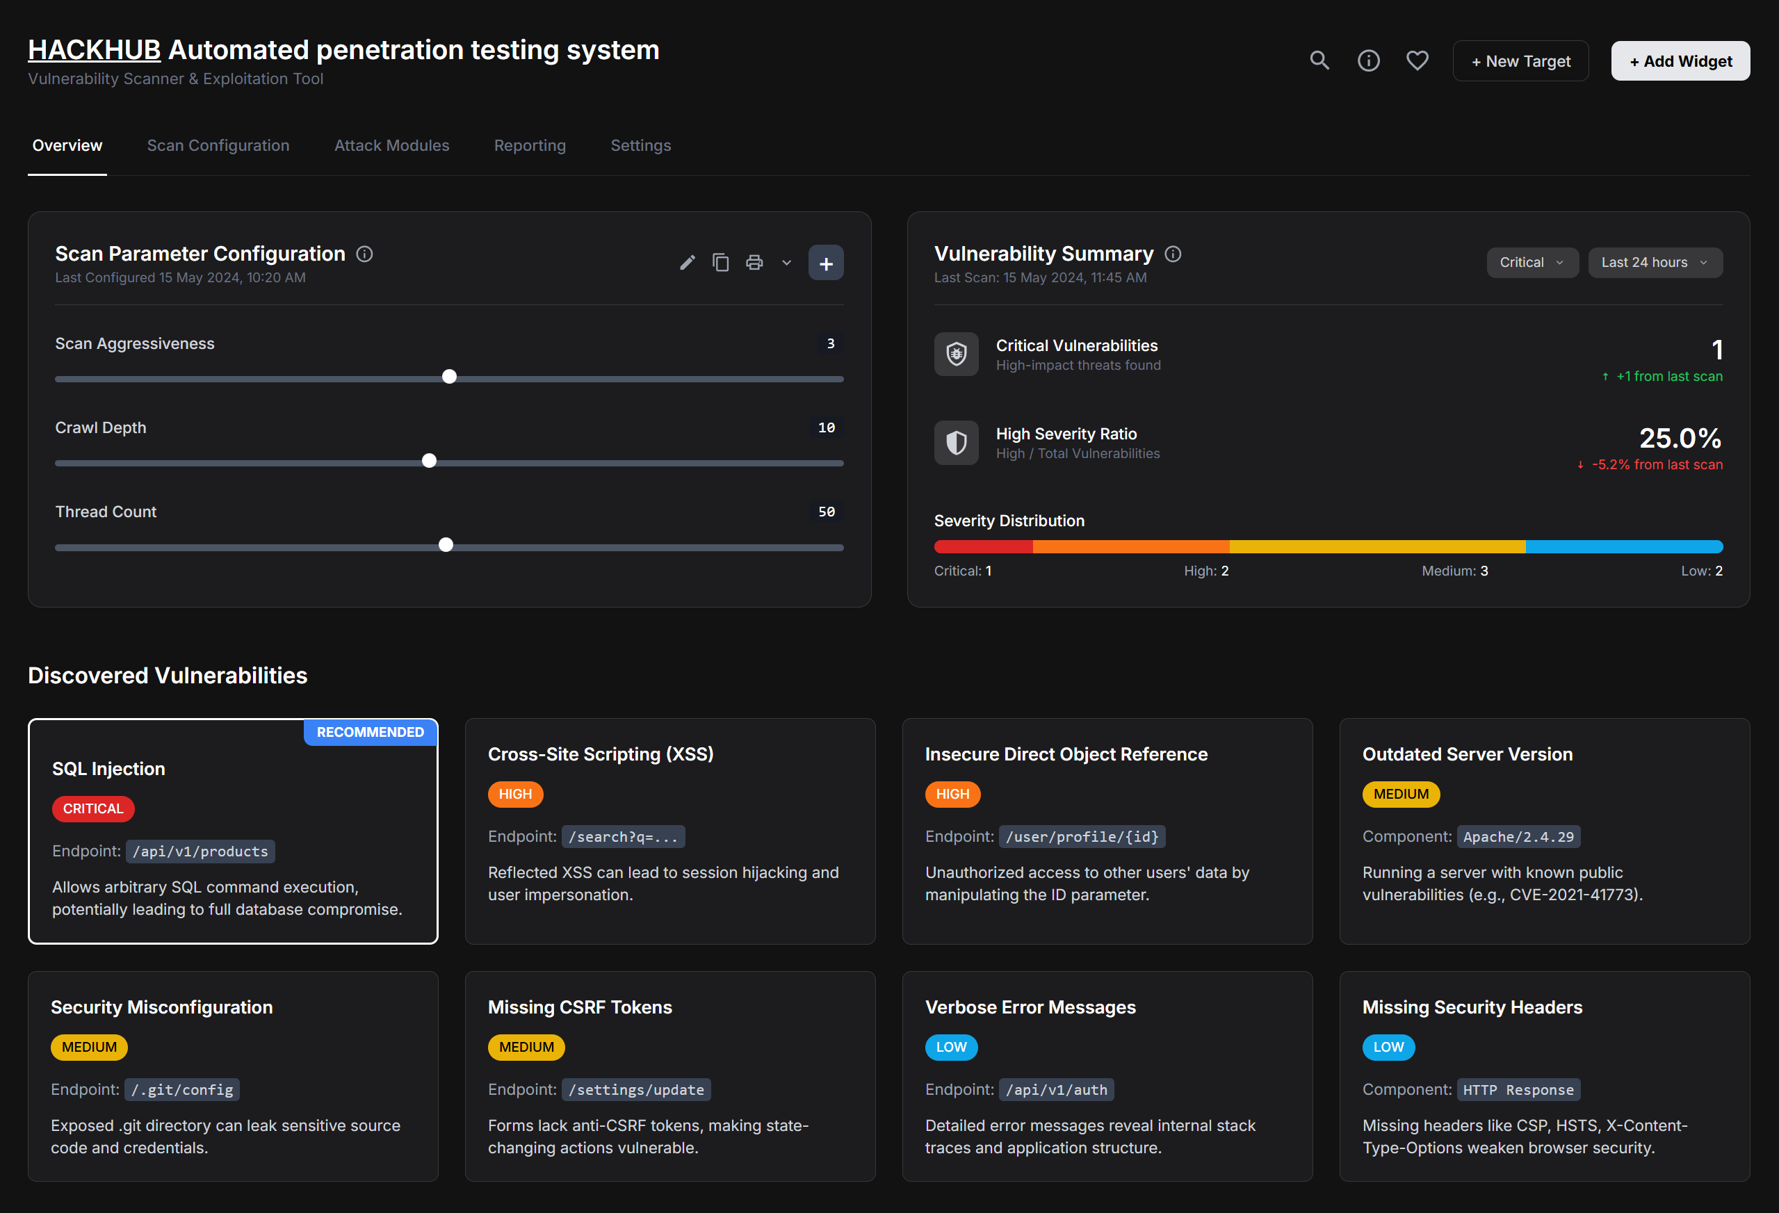This screenshot has width=1779, height=1213.
Task: Expand the chevron next to the print icon
Action: 786,263
